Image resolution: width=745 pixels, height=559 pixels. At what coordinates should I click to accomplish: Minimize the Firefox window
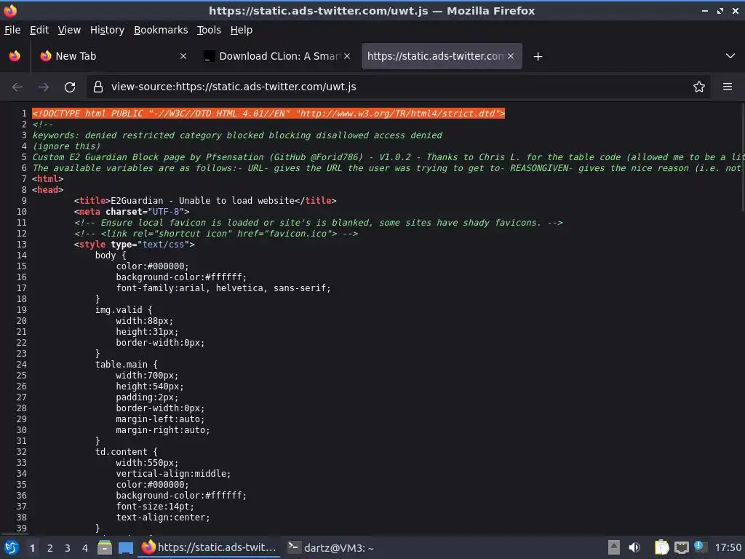coord(704,10)
